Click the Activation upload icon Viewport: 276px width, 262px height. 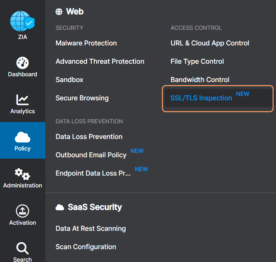(22, 211)
